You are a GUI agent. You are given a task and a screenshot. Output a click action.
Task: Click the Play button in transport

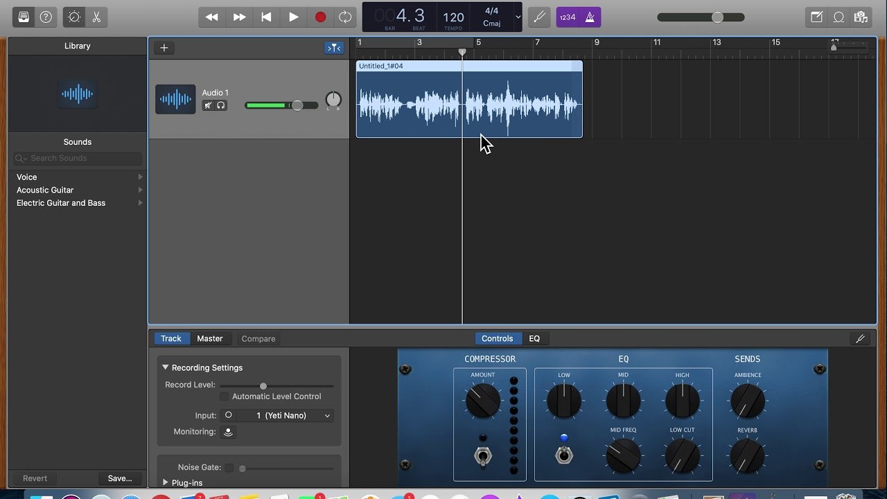coord(293,17)
